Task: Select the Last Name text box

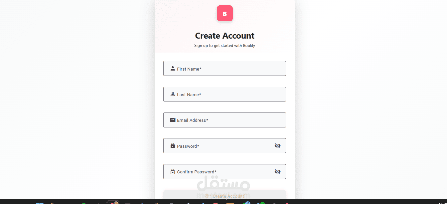Action: pyautogui.click(x=224, y=94)
